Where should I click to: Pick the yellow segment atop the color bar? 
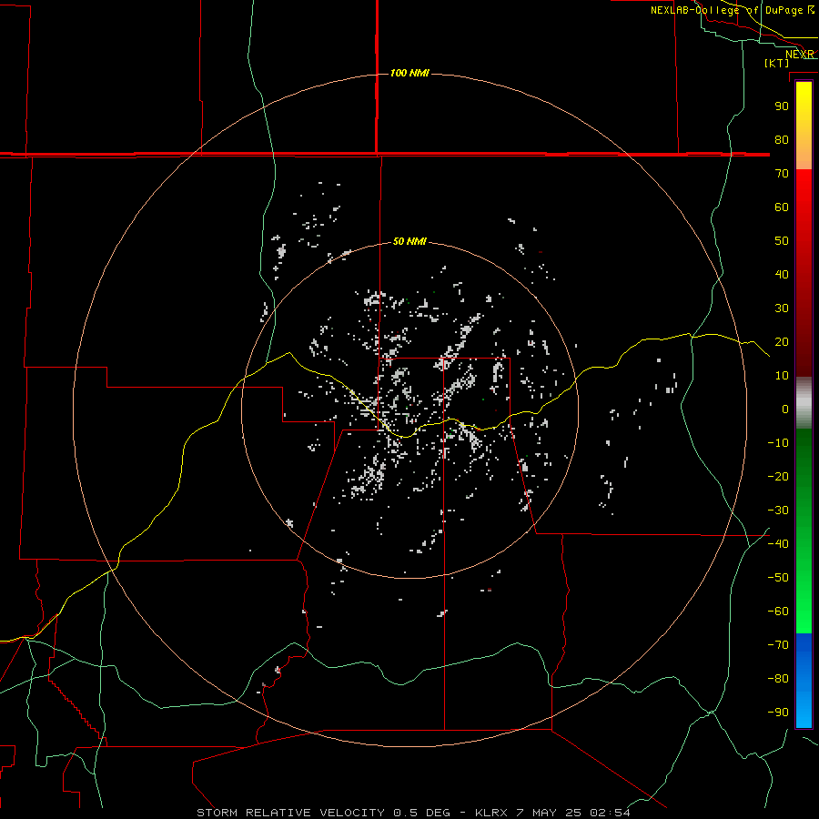(804, 99)
